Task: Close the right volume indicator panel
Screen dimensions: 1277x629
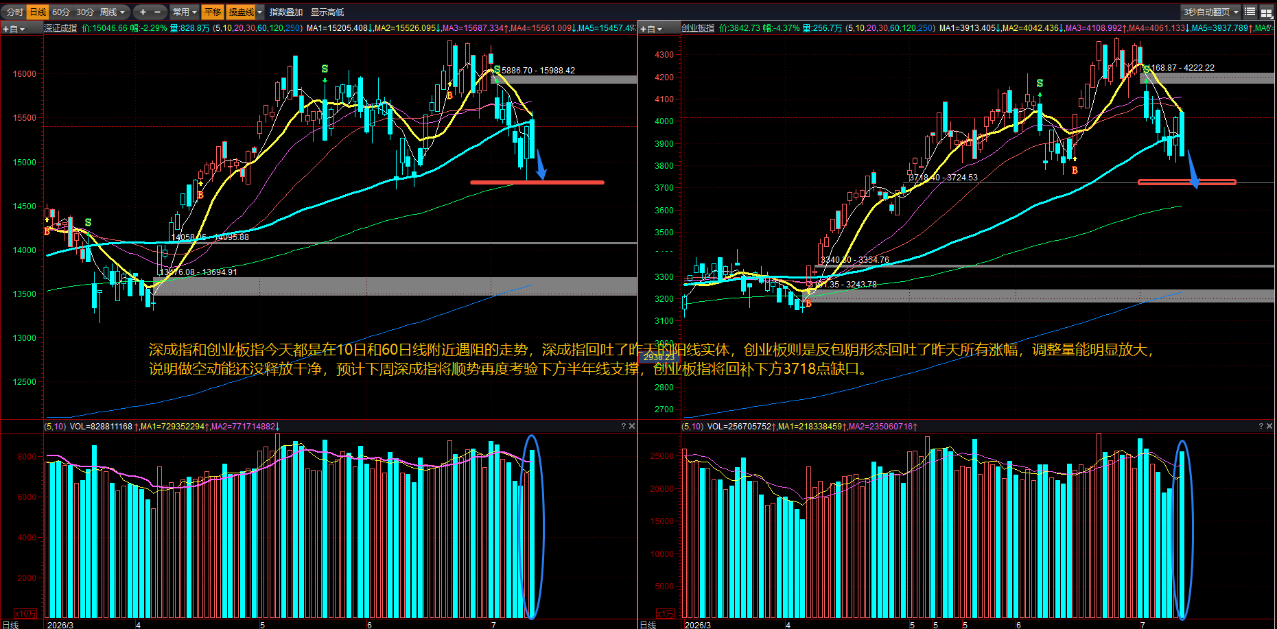Action: (x=1269, y=427)
